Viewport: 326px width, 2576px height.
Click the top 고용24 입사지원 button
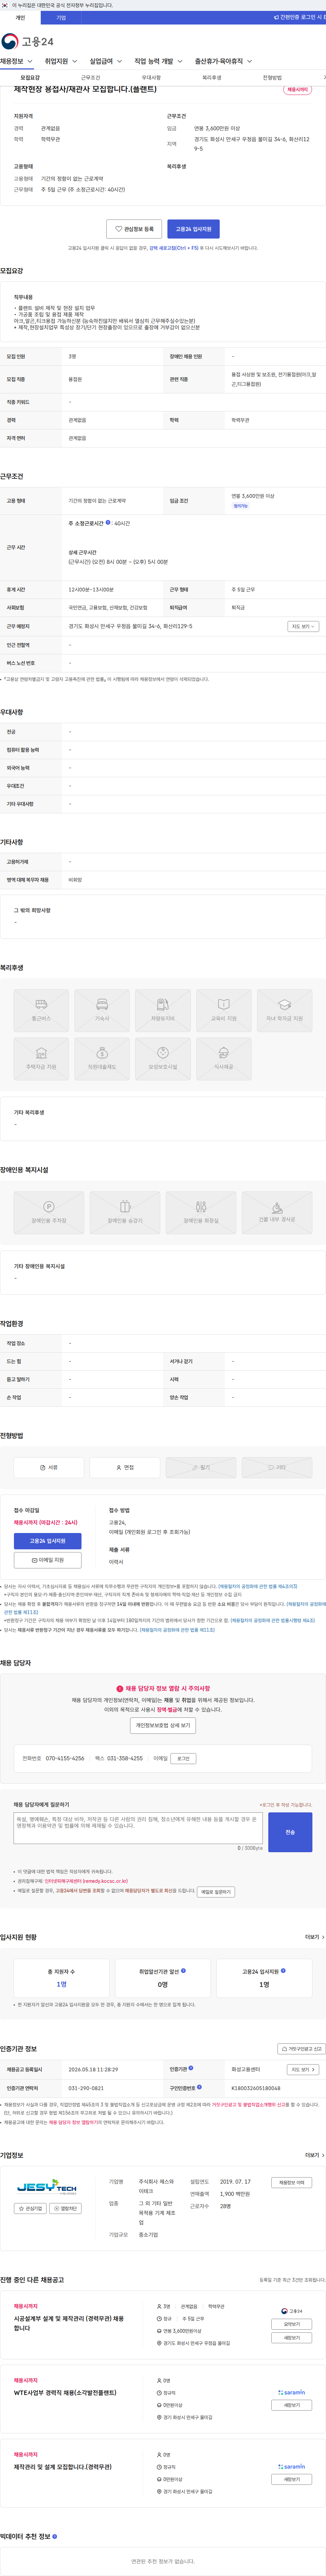(194, 229)
